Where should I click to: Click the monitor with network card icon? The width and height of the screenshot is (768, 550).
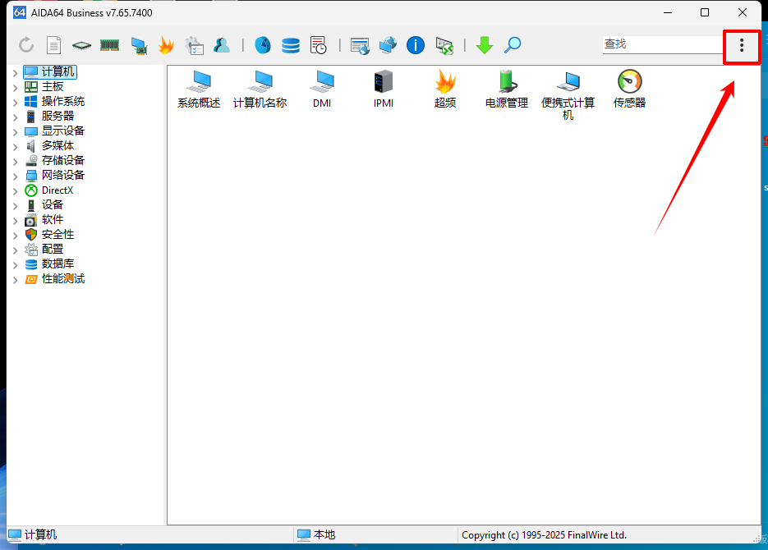139,45
